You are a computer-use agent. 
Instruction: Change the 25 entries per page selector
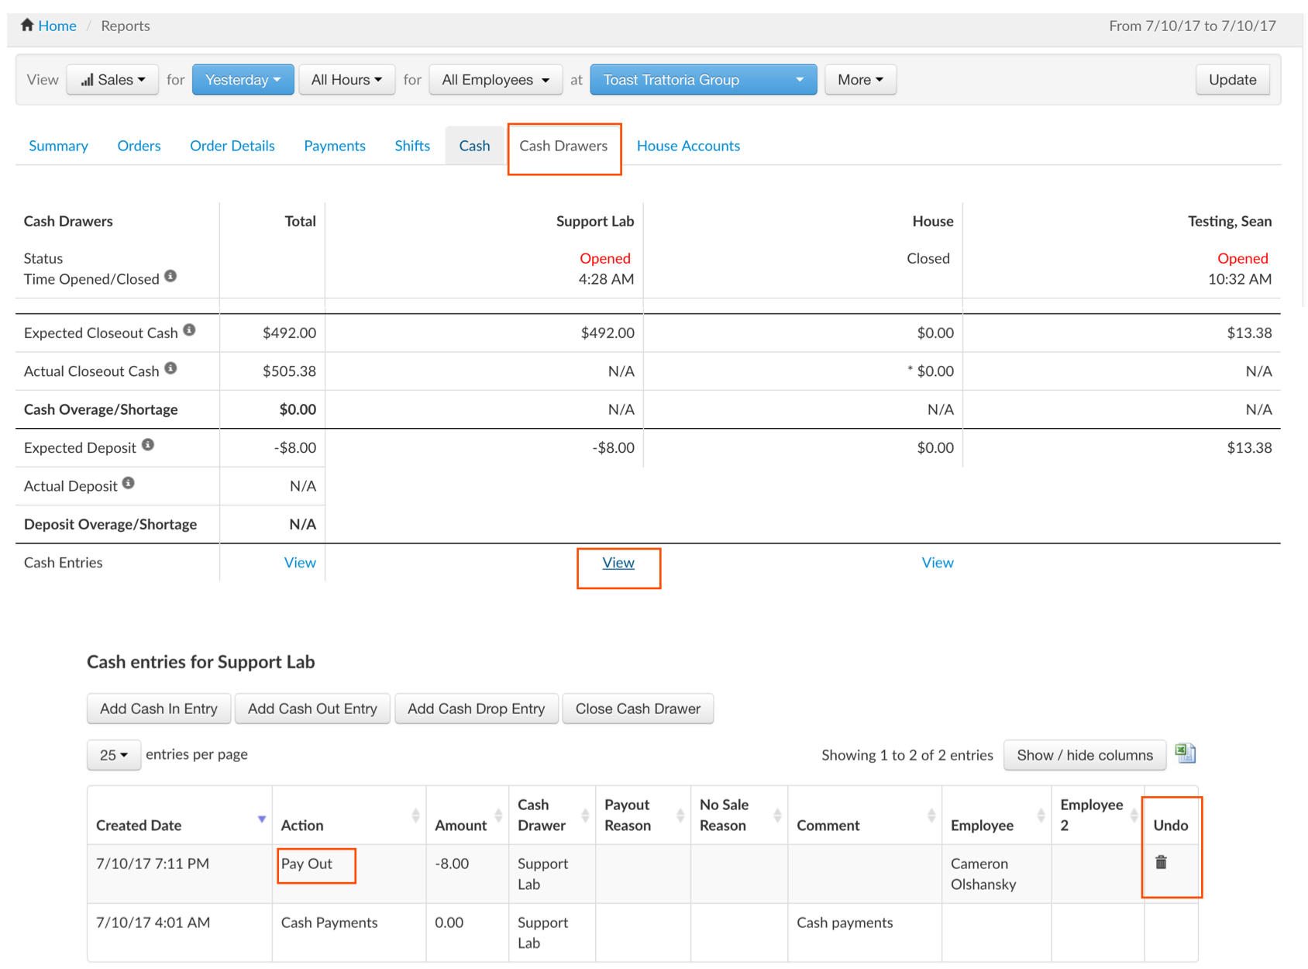coord(113,755)
